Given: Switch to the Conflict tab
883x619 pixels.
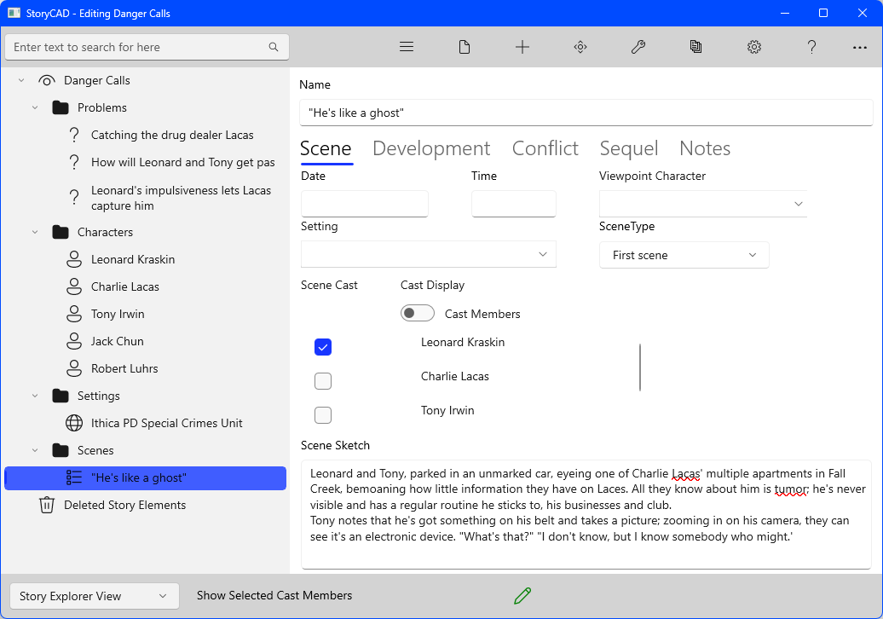Looking at the screenshot, I should [545, 148].
